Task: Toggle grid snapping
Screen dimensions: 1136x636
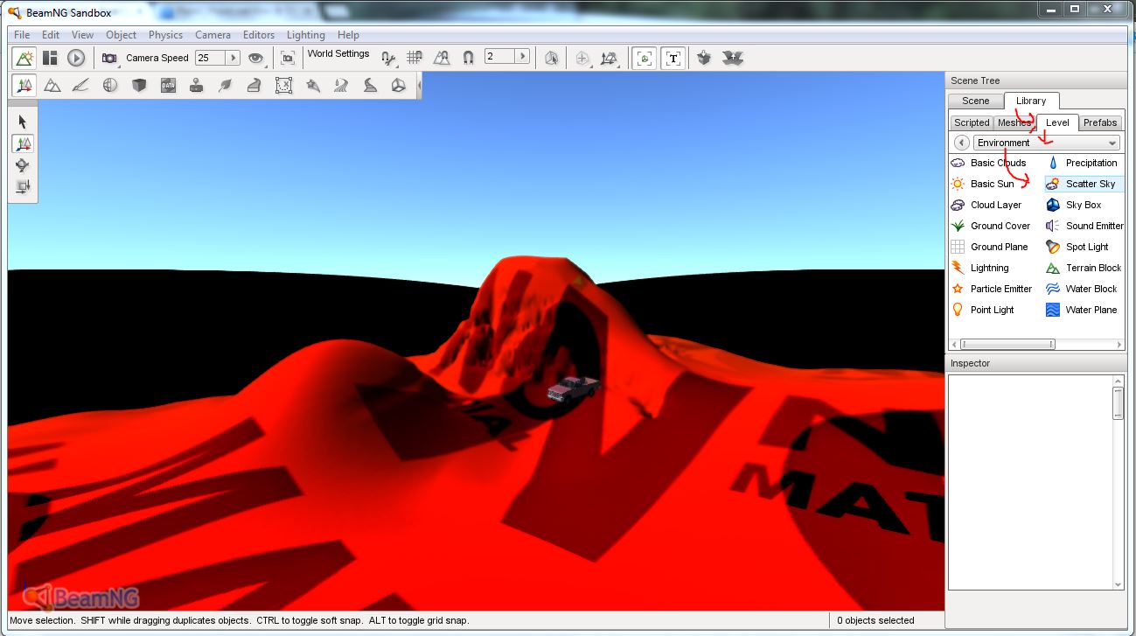Action: pos(415,58)
